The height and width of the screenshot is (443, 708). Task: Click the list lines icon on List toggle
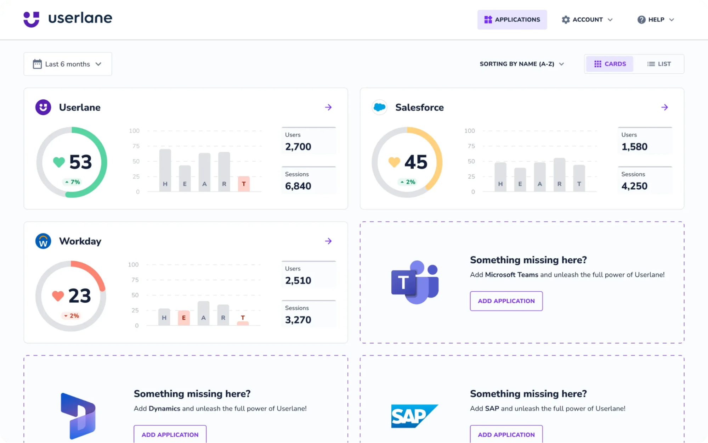pyautogui.click(x=651, y=64)
